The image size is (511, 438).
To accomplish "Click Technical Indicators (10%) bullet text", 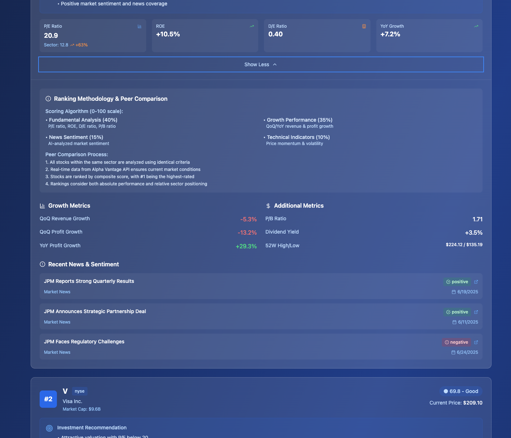I will [x=298, y=137].
